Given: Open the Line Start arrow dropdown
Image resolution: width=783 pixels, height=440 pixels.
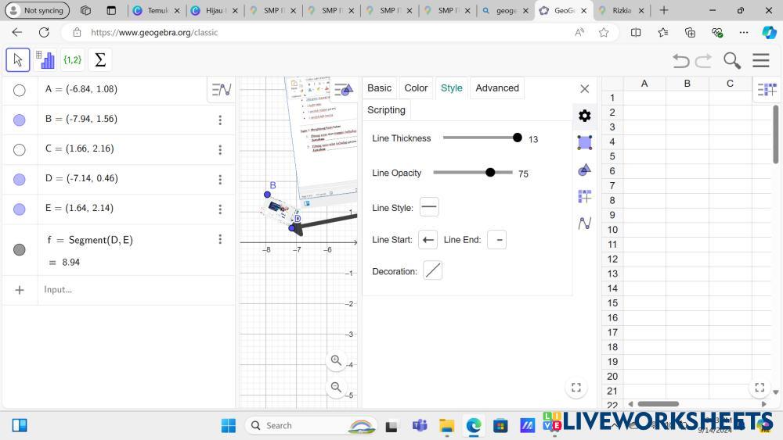Looking at the screenshot, I should 428,240.
